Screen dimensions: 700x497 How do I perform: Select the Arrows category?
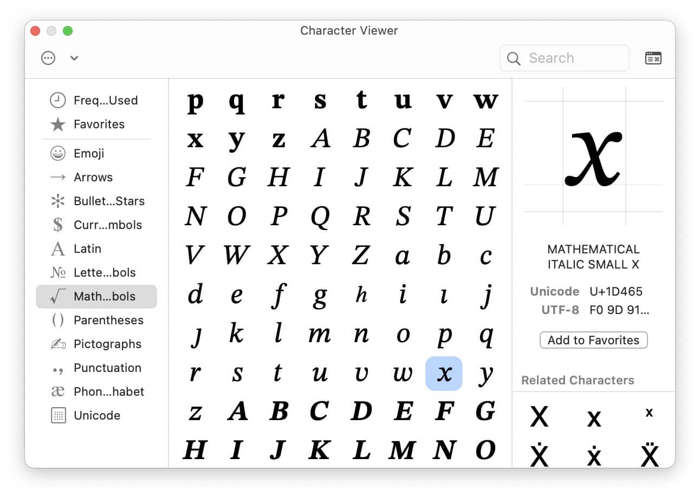pyautogui.click(x=93, y=177)
